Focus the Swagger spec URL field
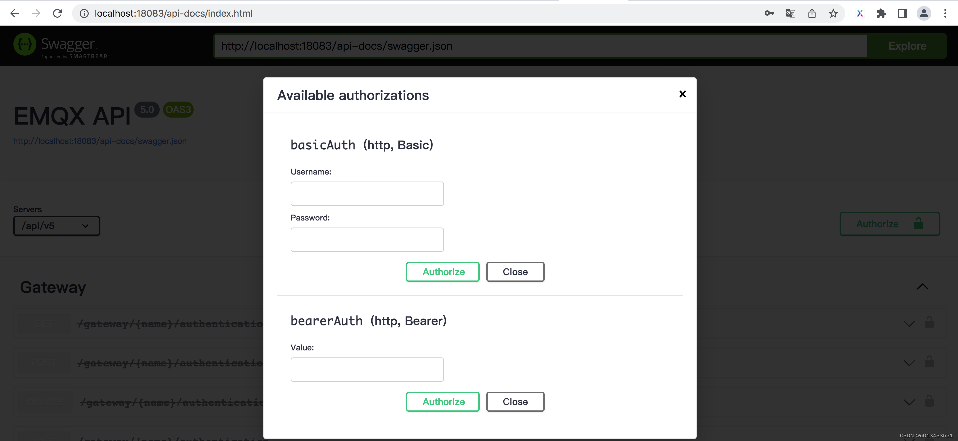Viewport: 958px width, 441px height. pos(540,46)
